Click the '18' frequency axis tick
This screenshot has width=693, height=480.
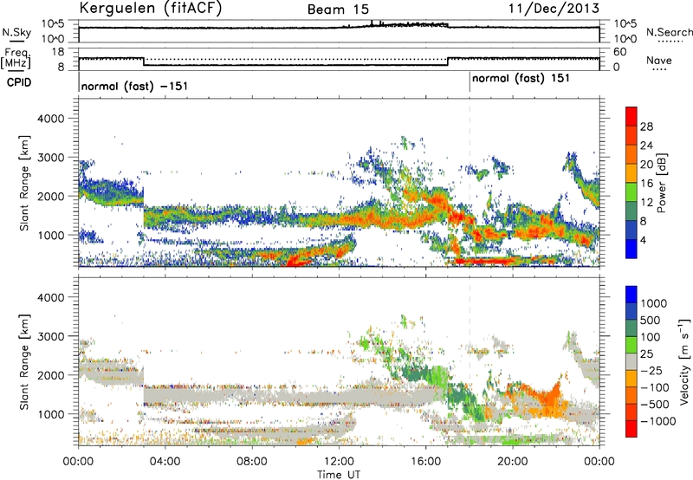click(x=58, y=52)
